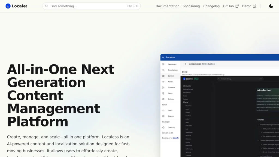Click the external-link icon next to Demo
The height and width of the screenshot is (157, 279).
pos(255,6)
